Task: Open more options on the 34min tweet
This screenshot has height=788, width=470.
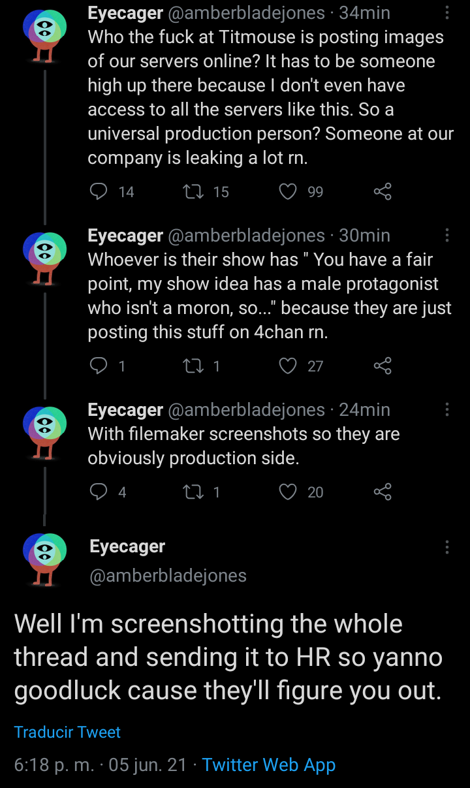Action: (x=447, y=13)
